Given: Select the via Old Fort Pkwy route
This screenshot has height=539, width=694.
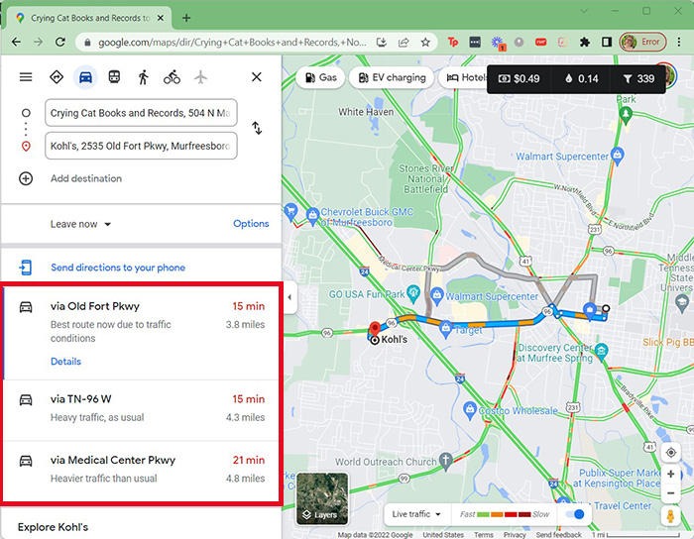Looking at the screenshot, I should point(142,333).
